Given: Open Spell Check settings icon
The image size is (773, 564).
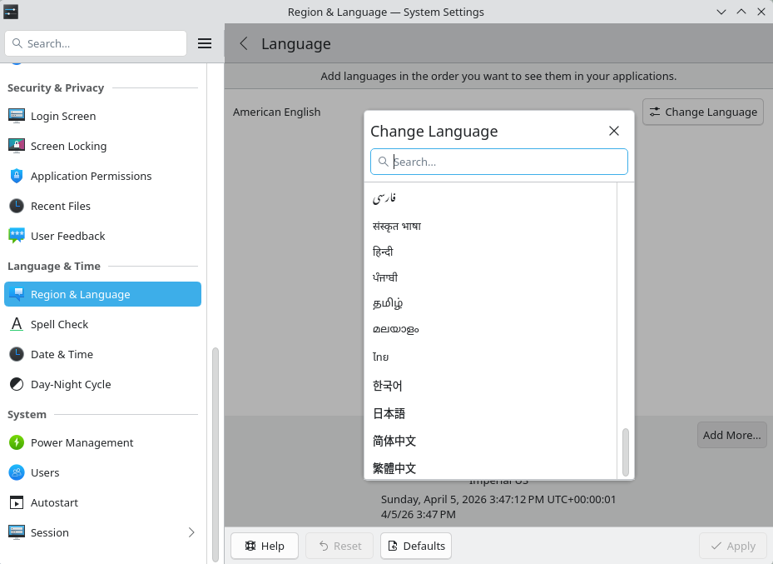Looking at the screenshot, I should tap(17, 324).
